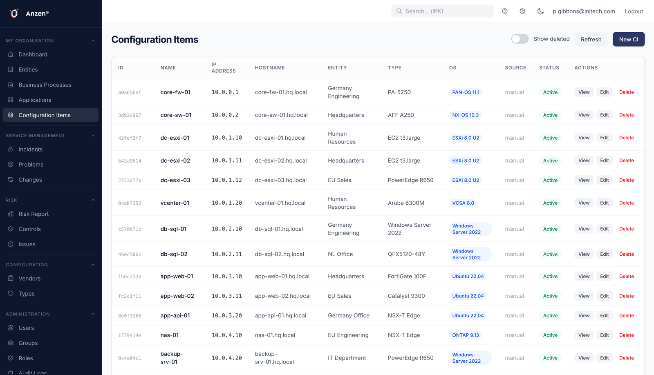This screenshot has width=654, height=375.
Task: Open Users via the people icon
Action: point(11,328)
